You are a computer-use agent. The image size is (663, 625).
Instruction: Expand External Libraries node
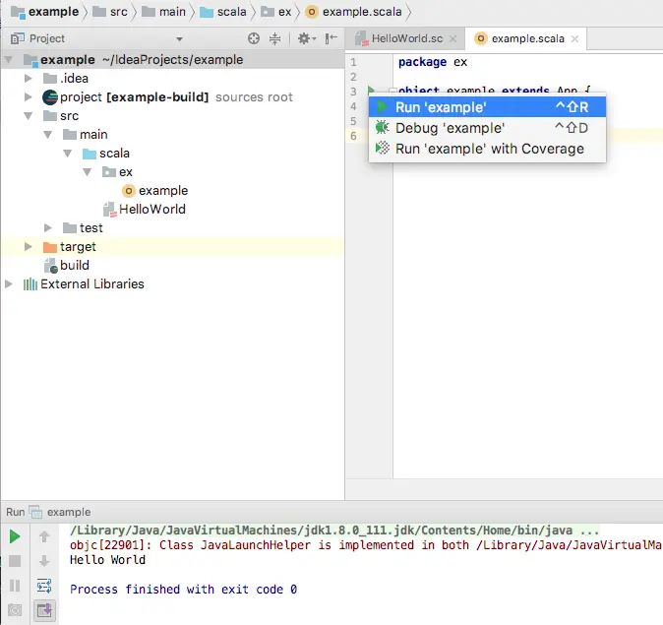point(9,283)
